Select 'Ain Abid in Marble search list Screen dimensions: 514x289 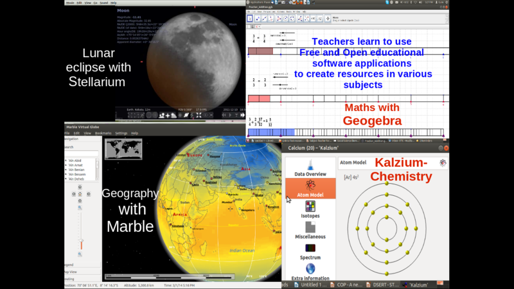point(75,161)
